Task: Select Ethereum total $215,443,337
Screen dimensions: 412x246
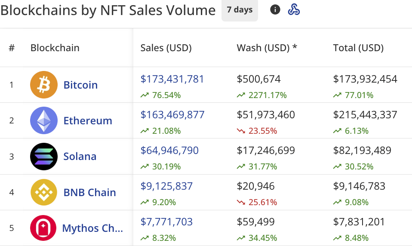Action: click(365, 114)
